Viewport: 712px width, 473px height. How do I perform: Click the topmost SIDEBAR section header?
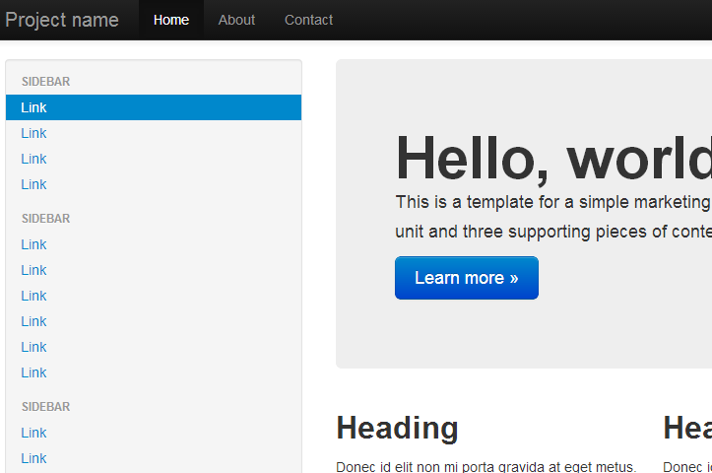click(46, 82)
